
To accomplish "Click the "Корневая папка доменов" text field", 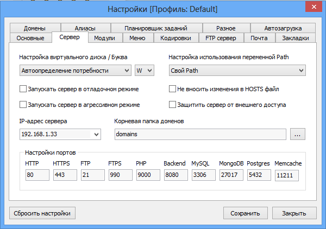I will 200,134.
